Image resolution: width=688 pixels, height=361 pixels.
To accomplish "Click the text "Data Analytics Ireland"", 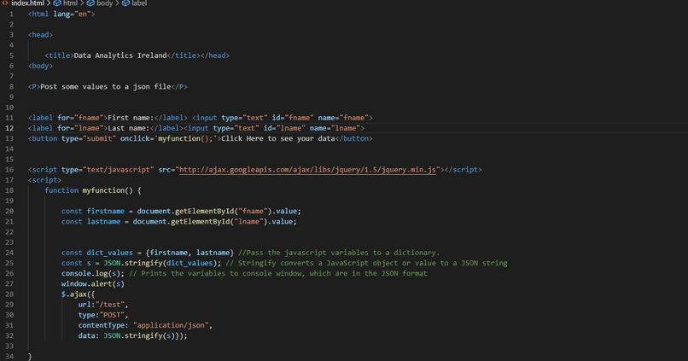I will point(120,55).
